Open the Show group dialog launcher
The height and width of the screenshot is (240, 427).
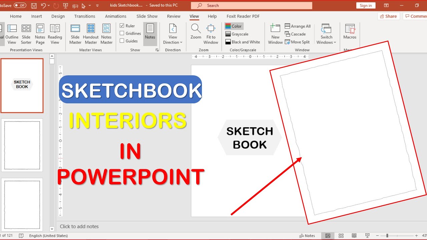(x=157, y=50)
